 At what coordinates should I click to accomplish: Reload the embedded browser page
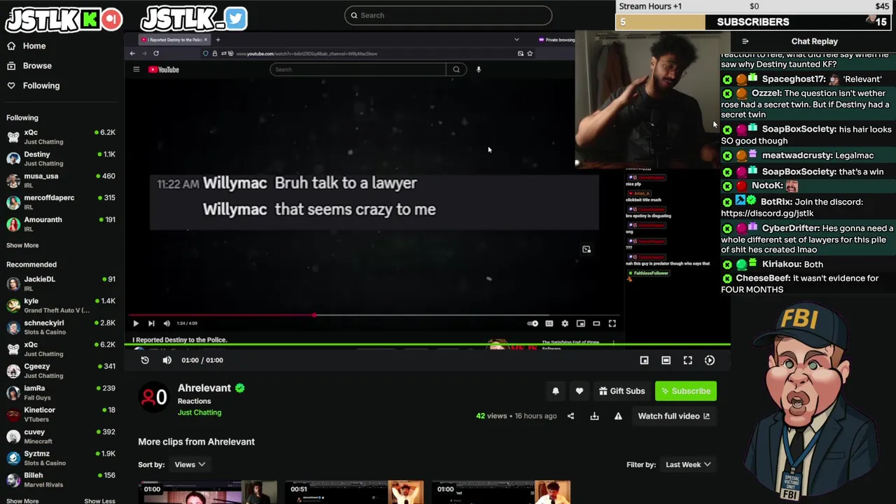pos(156,53)
